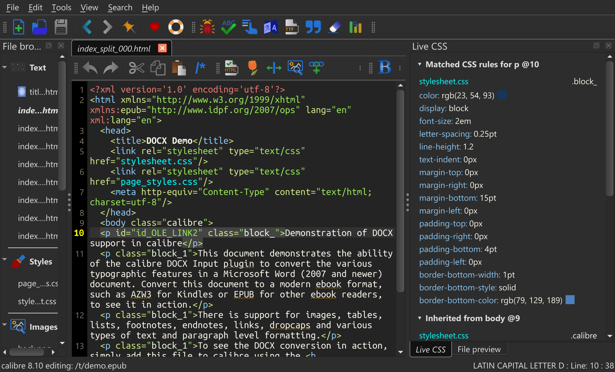Screen dimensions: 615x372
Task: Click the save book floppy disk icon
Action: (61, 27)
